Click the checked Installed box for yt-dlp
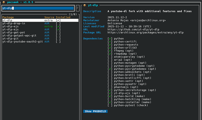202x120 pixels. click(58, 20)
